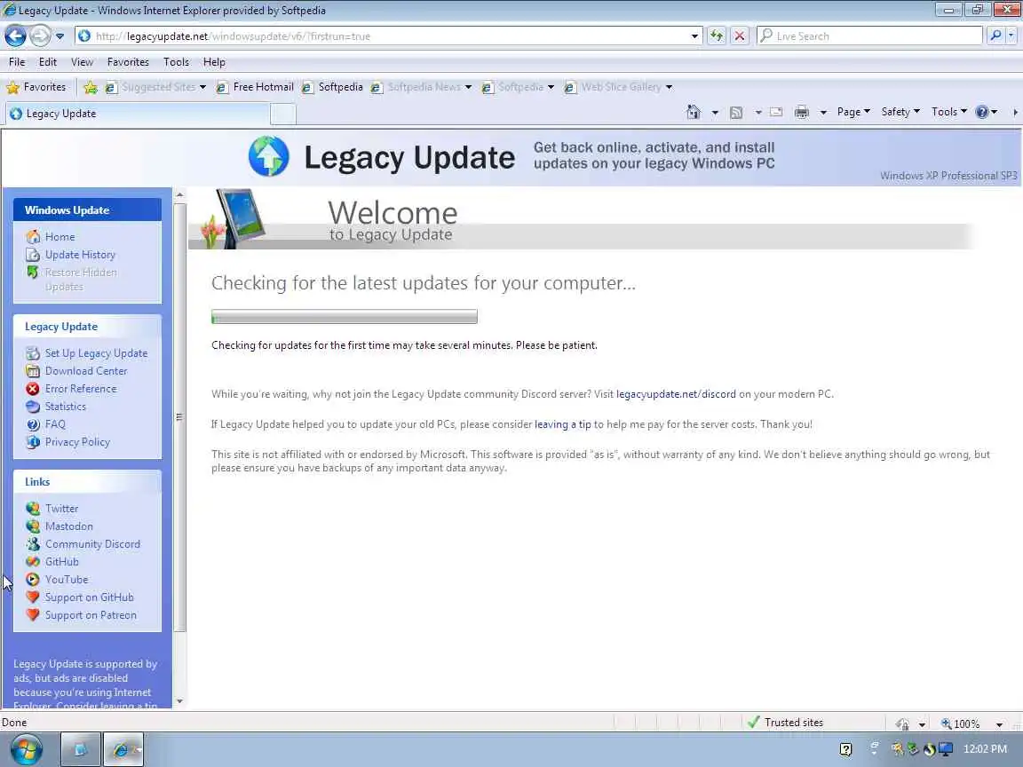Expand the Softpedia News favorites dropdown
This screenshot has width=1023, height=767.
pos(468,87)
